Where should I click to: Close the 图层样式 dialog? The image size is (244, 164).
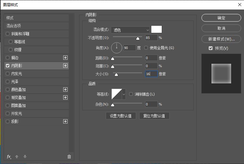point(240,5)
